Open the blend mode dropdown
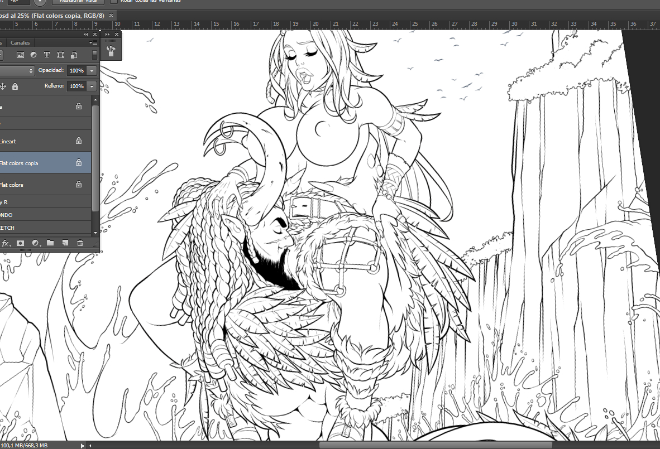The image size is (660, 449). coord(17,71)
